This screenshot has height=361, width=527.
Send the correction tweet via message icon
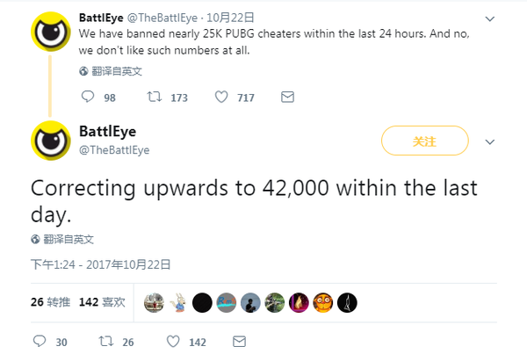click(x=238, y=342)
